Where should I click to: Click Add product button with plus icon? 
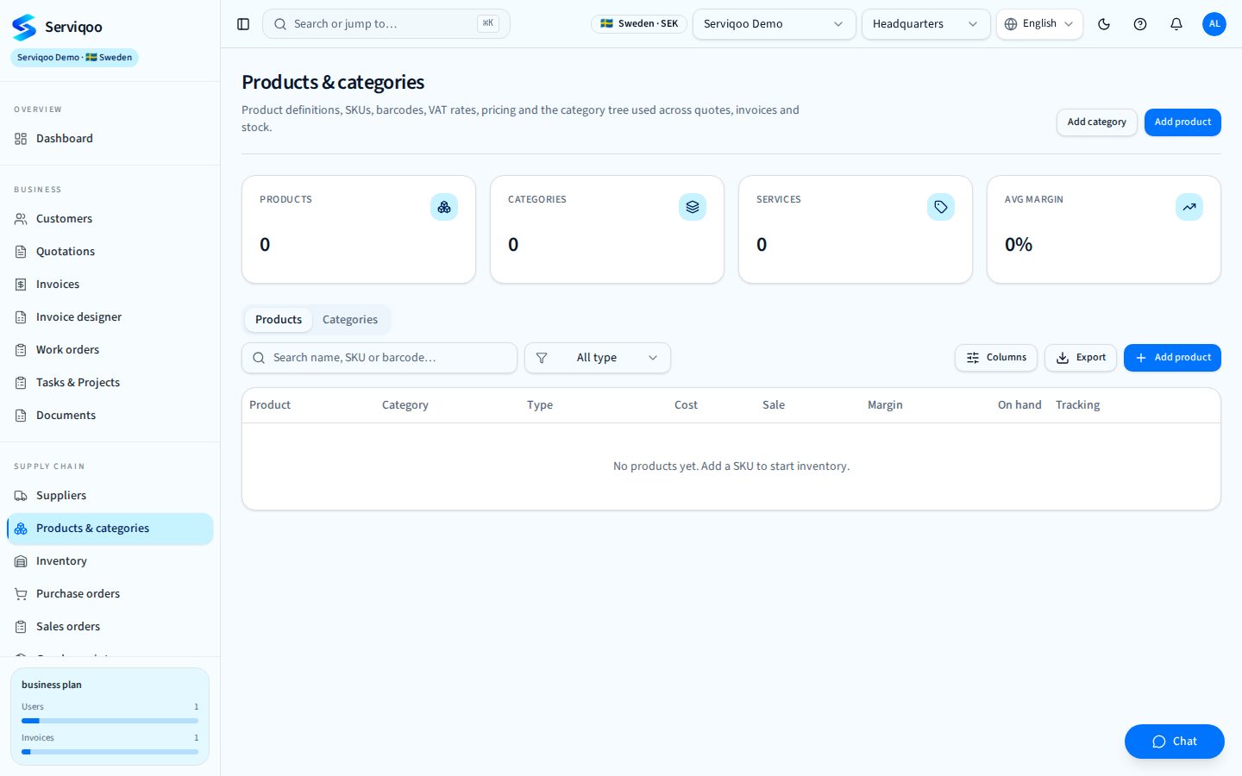click(1172, 358)
